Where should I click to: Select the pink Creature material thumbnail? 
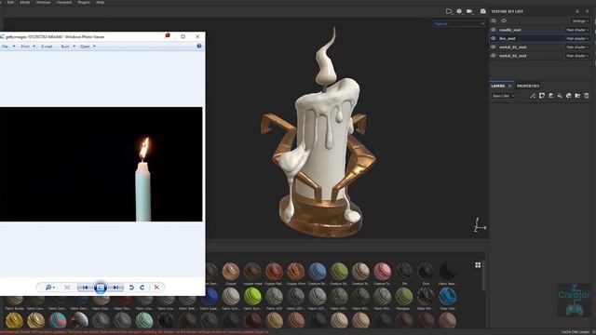click(x=383, y=272)
